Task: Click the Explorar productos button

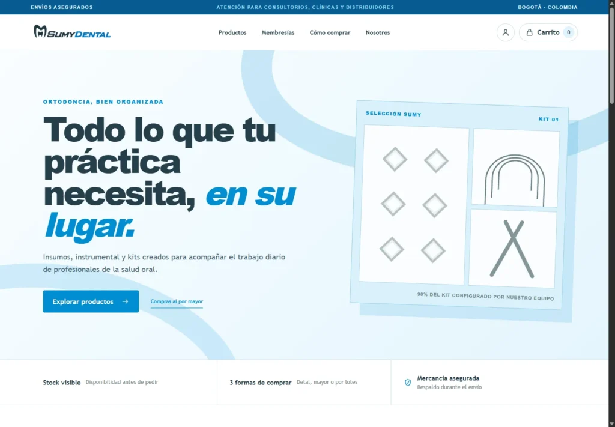Action: 91,301
